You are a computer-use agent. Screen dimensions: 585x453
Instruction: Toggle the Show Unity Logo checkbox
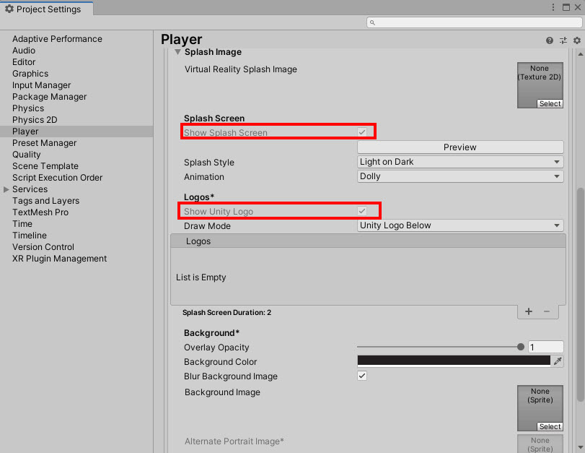tap(362, 211)
